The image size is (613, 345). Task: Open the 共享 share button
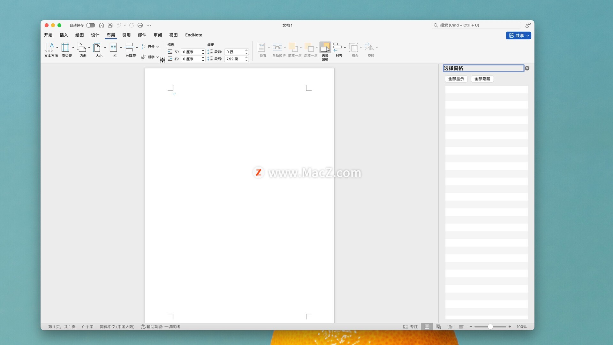tap(518, 35)
